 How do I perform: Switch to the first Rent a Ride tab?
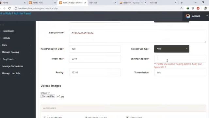[x=42, y=3]
